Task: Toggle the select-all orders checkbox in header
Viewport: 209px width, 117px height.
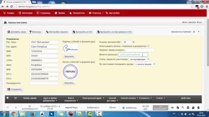Action: point(8,98)
